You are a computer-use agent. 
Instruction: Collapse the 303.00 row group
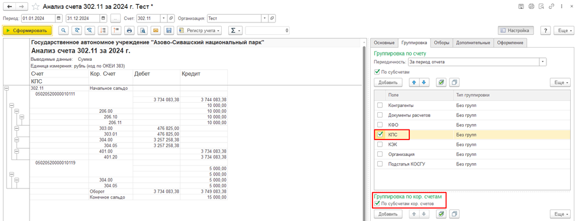[16, 128]
